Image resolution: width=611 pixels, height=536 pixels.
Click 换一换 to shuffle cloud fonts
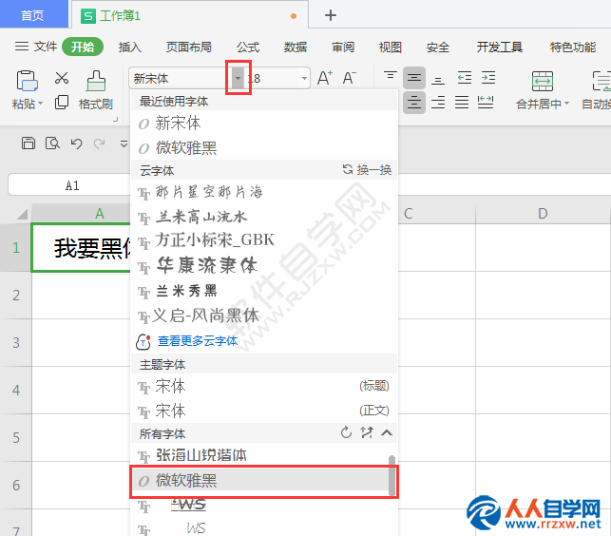[x=367, y=169]
